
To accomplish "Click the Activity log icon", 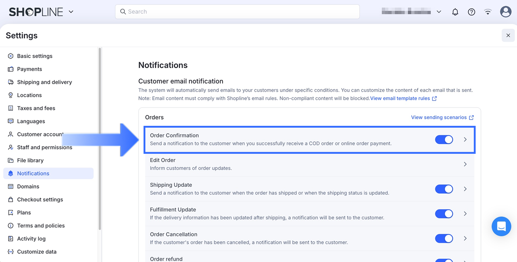I will click(x=11, y=239).
